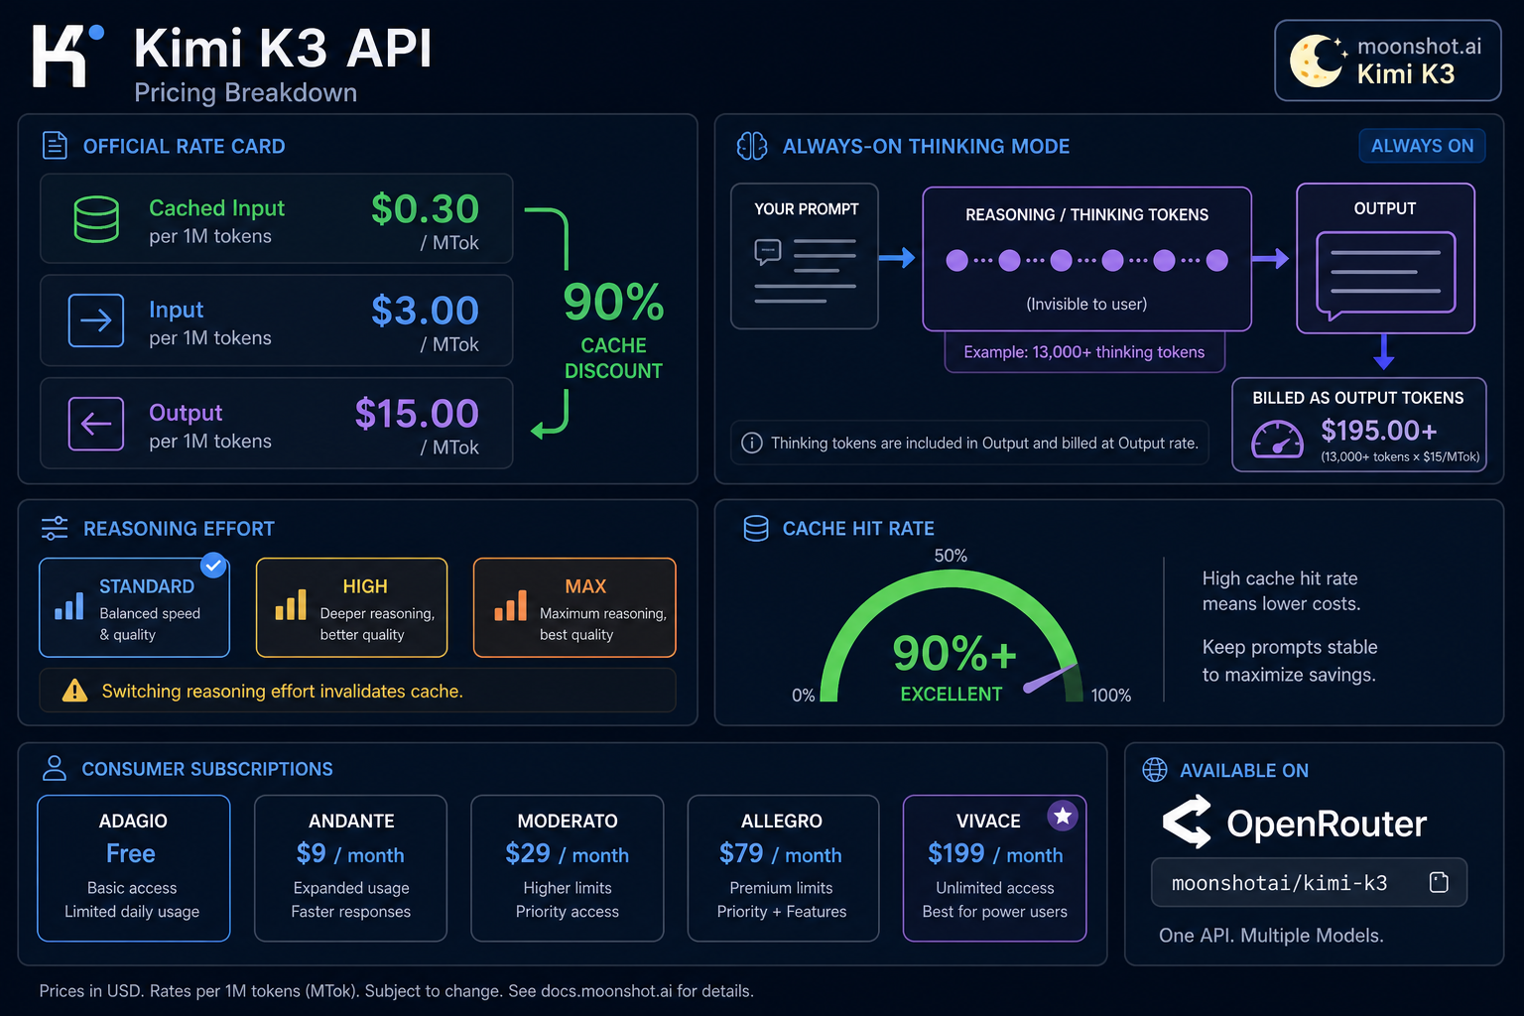
Task: Choose the Moderato $29 per month plan
Action: coord(568,868)
